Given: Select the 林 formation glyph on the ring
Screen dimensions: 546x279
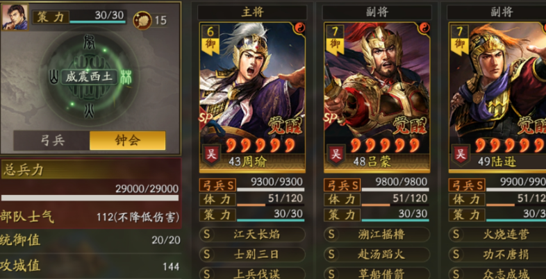Looking at the screenshot, I should pyautogui.click(x=126, y=77).
